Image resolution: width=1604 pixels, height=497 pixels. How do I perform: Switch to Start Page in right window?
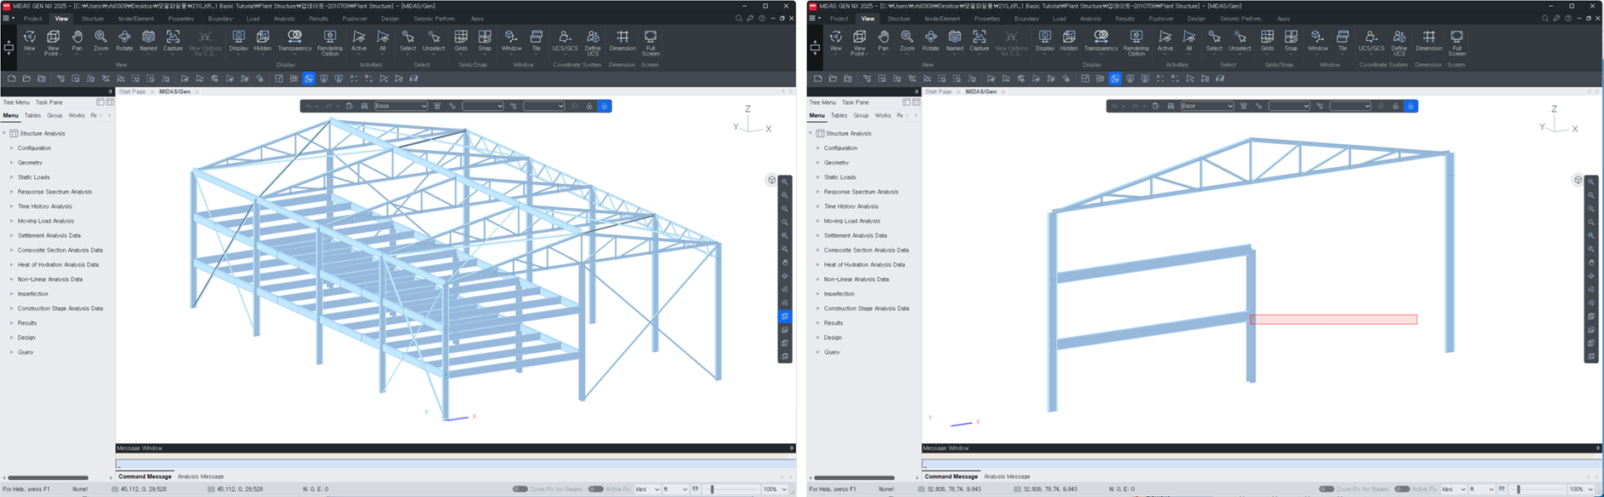938,92
